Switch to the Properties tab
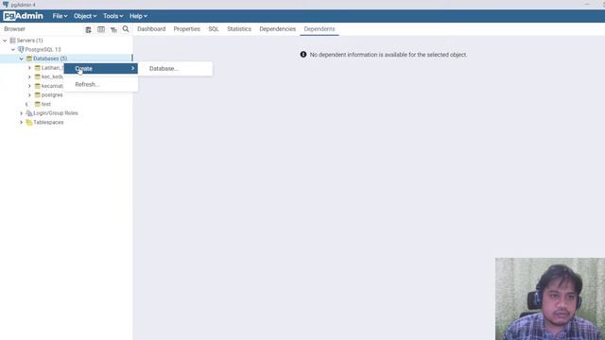The width and height of the screenshot is (605, 340). [x=187, y=29]
